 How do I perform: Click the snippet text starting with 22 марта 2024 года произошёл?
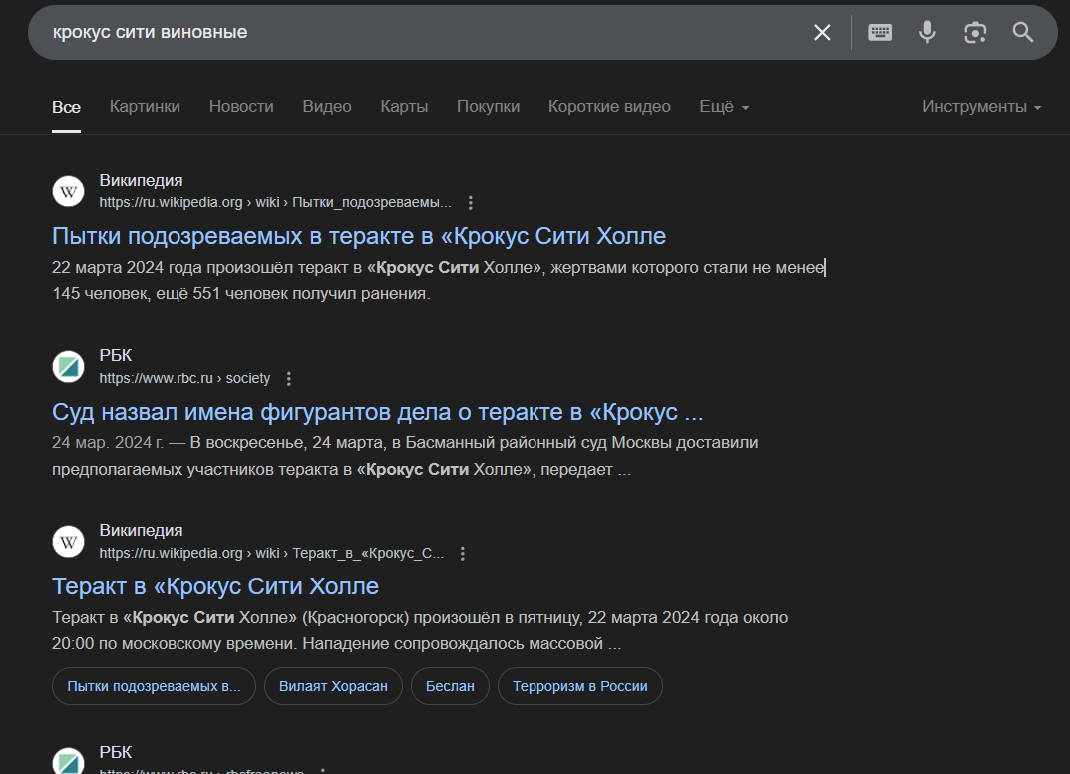click(x=438, y=280)
